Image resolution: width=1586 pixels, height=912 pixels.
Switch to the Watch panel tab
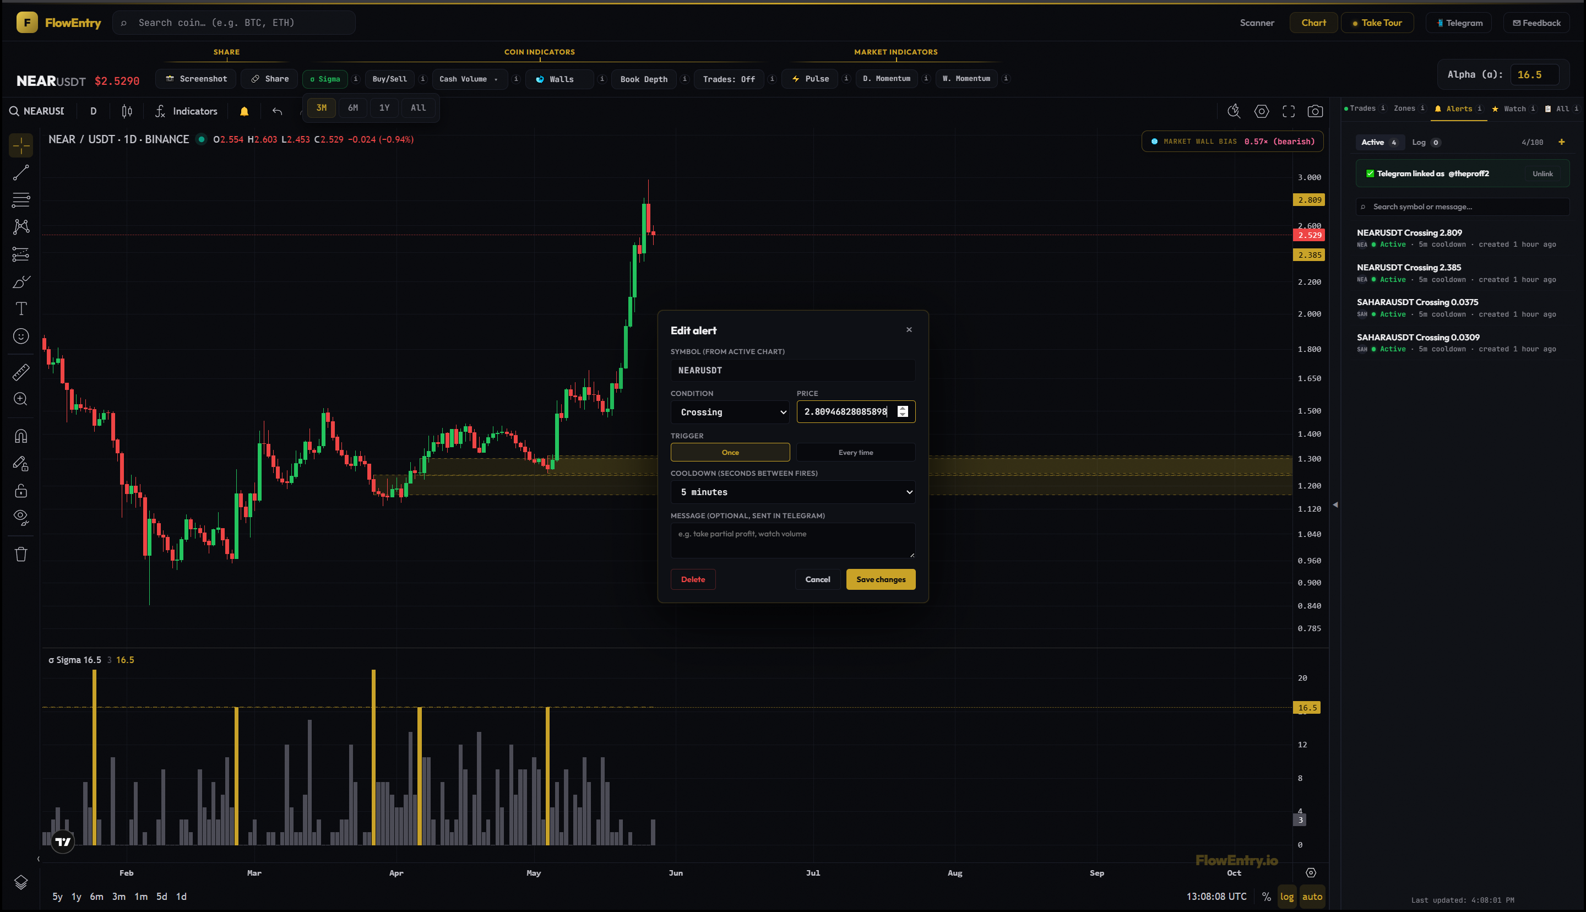click(1509, 108)
